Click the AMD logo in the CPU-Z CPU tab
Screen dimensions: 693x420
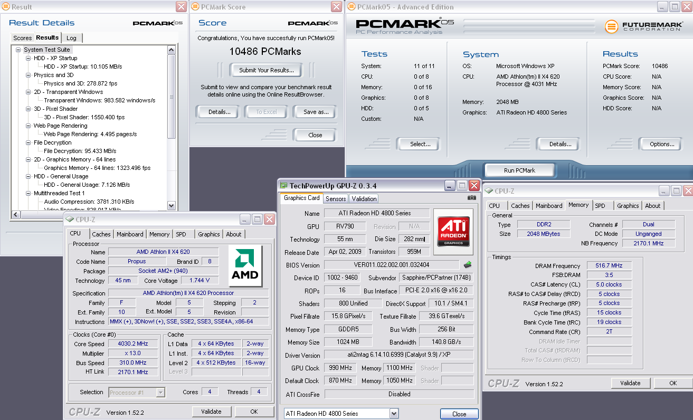245,266
